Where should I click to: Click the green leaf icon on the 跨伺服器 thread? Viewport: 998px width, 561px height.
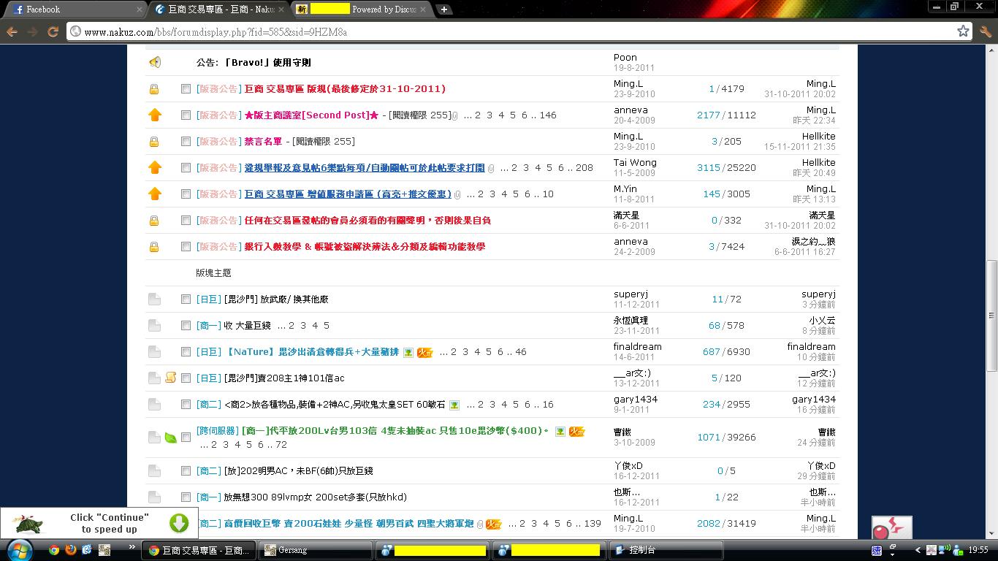pos(170,438)
